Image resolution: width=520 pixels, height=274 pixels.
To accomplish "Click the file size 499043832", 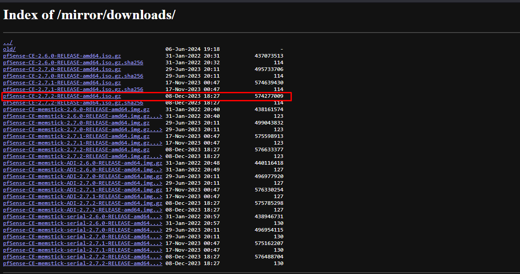I will [269, 123].
